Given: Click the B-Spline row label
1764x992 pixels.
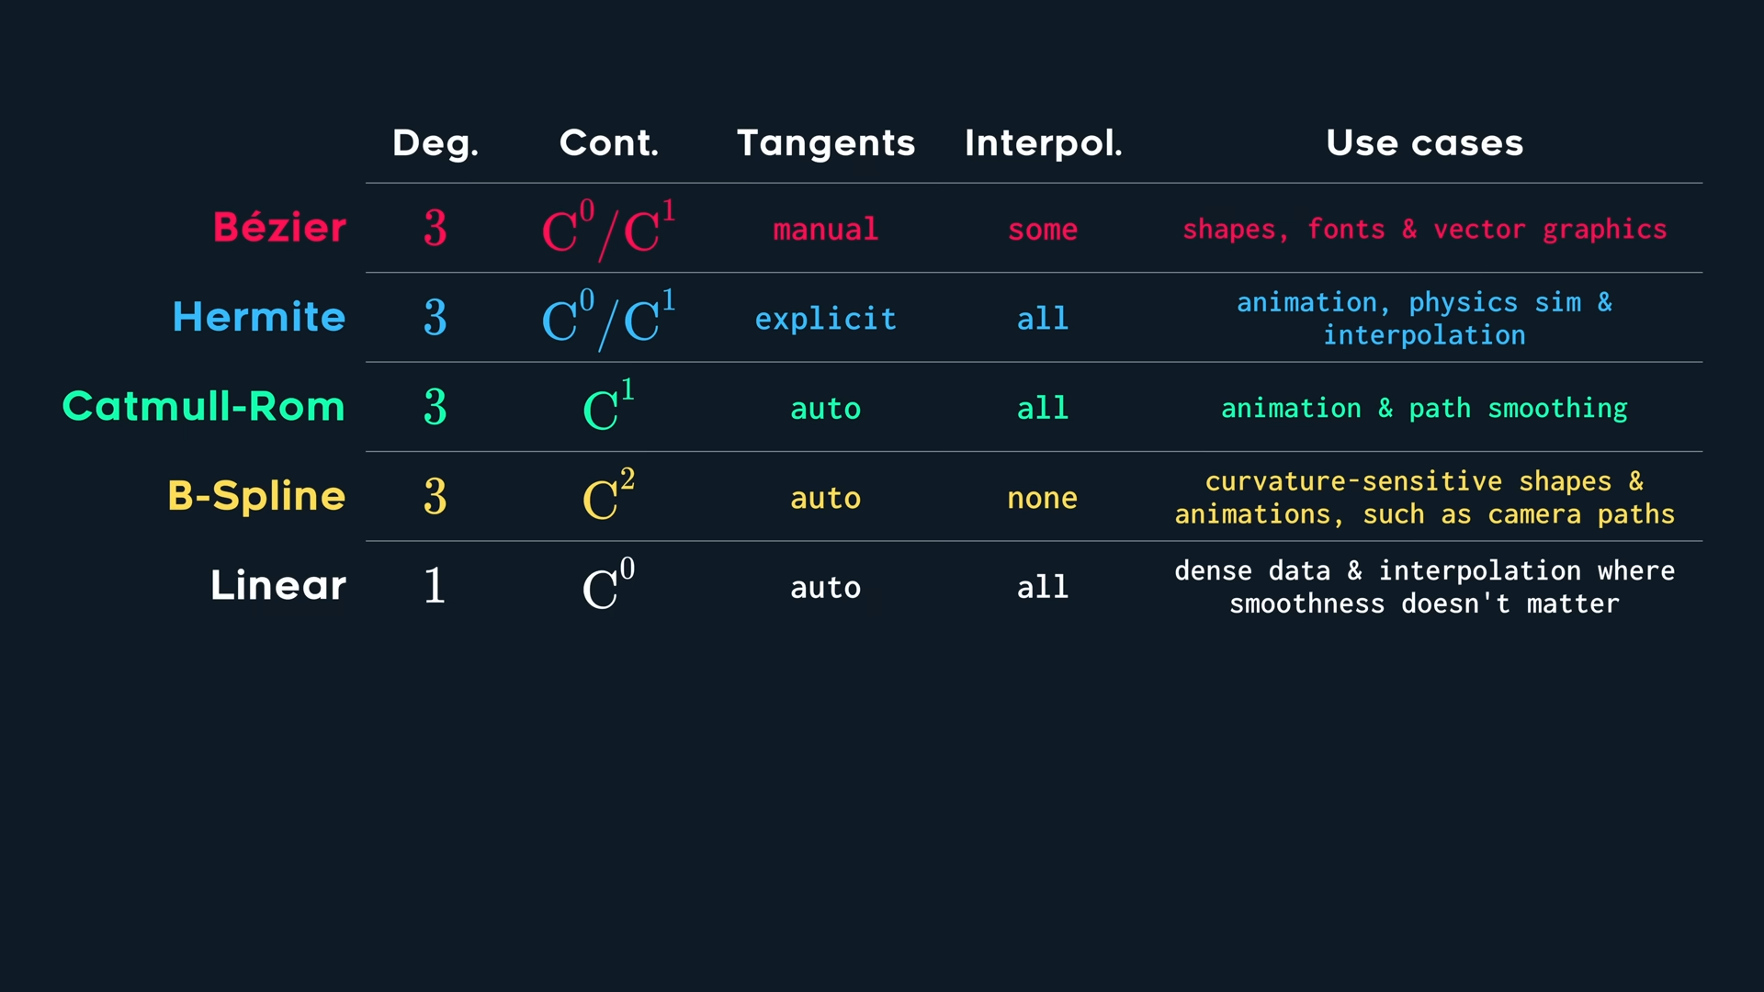Looking at the screenshot, I should 256,496.
